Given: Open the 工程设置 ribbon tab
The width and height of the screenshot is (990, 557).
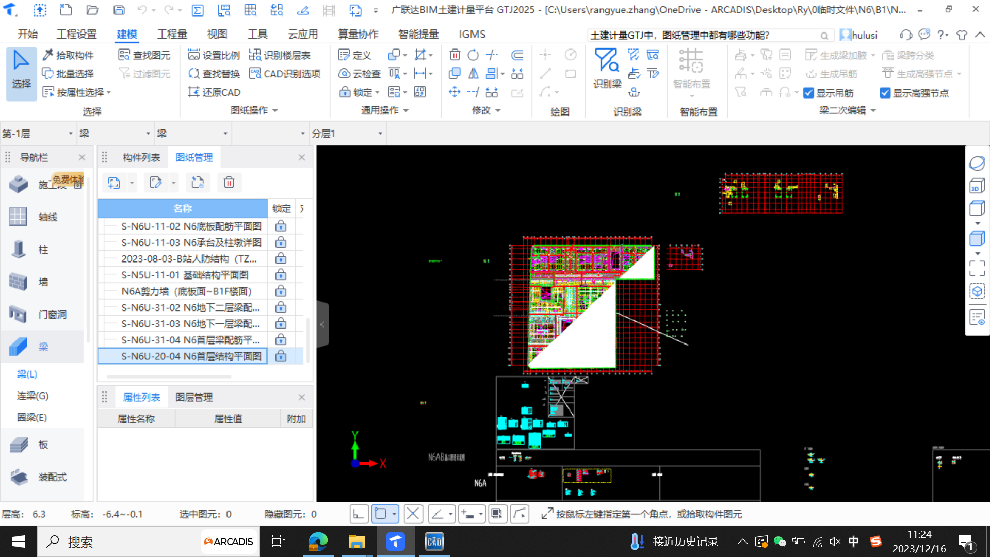Looking at the screenshot, I should pos(76,34).
